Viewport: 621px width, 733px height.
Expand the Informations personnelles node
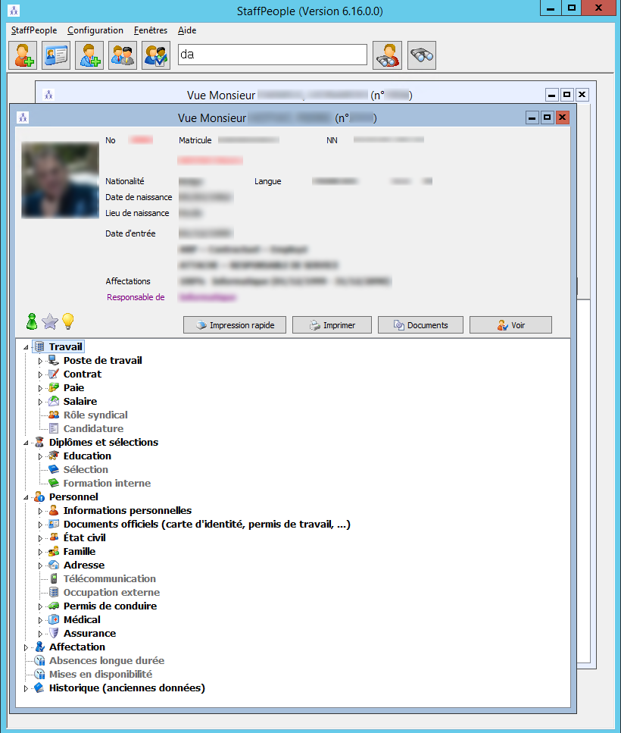point(40,511)
